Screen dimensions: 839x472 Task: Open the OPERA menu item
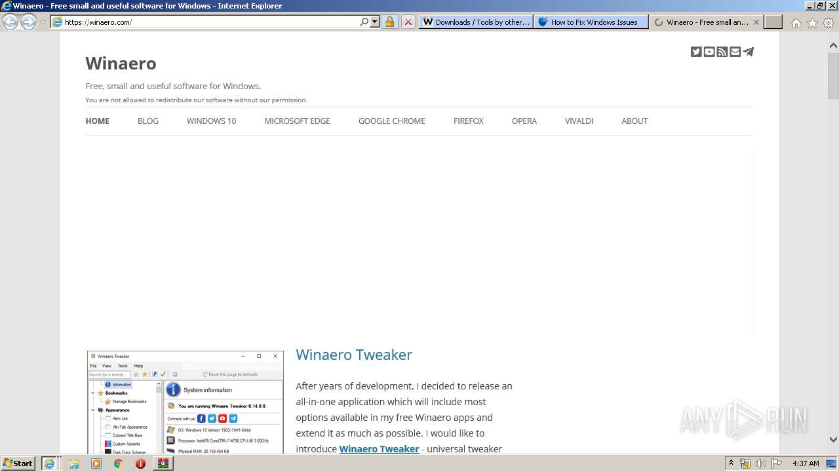(524, 121)
